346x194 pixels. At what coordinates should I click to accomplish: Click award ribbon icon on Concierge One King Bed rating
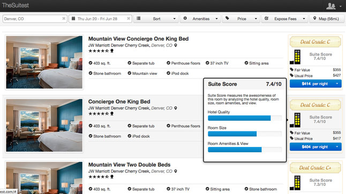pos(112,114)
